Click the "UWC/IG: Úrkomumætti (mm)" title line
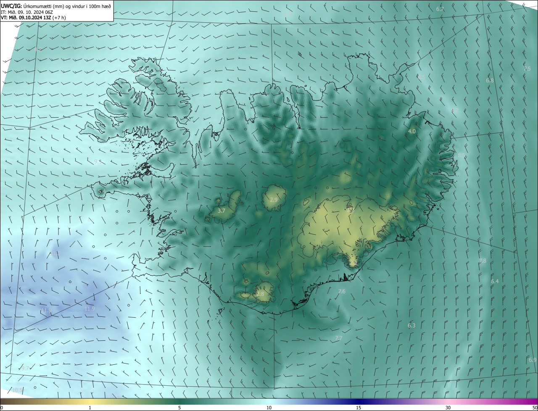The height and width of the screenshot is (411, 538). (x=56, y=6)
